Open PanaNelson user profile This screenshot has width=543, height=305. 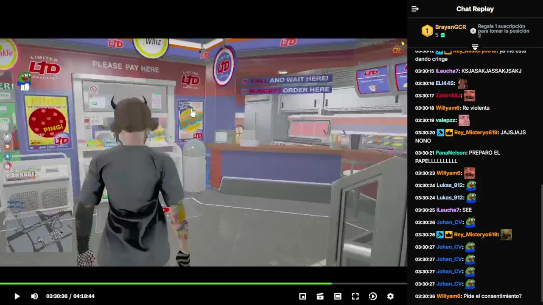point(451,153)
